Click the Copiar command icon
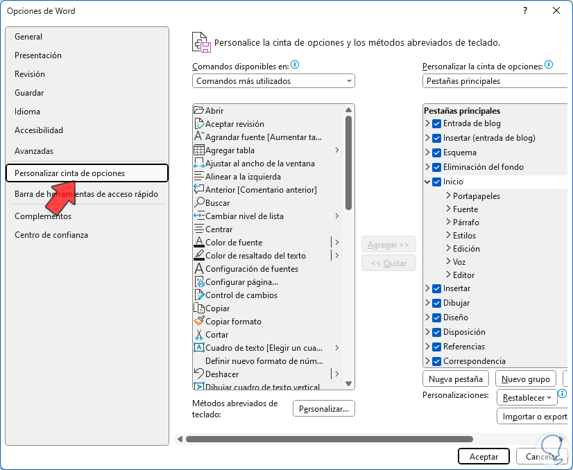The width and height of the screenshot is (573, 470). (199, 308)
